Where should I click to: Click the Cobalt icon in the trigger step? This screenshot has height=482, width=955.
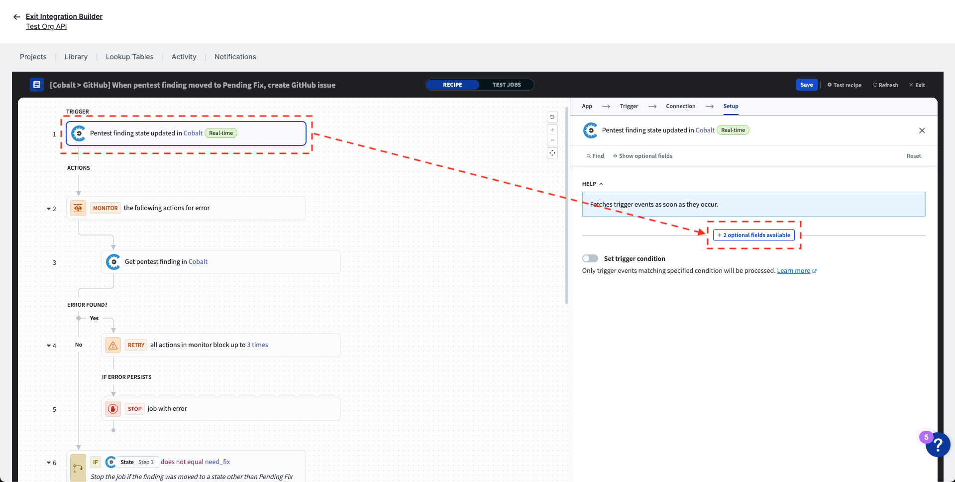(x=79, y=133)
